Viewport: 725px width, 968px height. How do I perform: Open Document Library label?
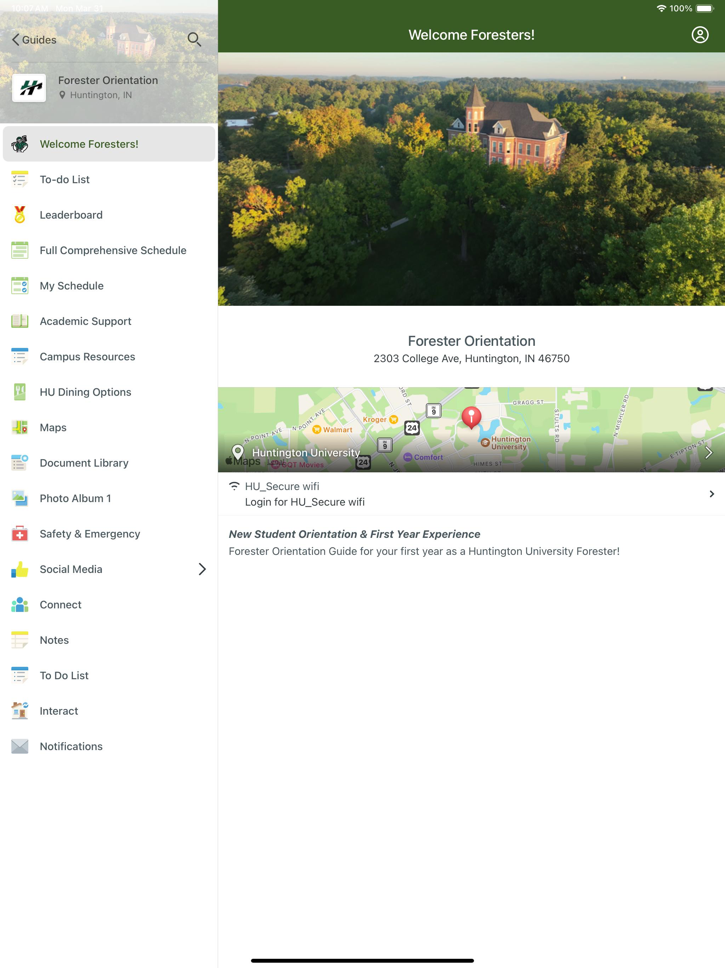(84, 463)
